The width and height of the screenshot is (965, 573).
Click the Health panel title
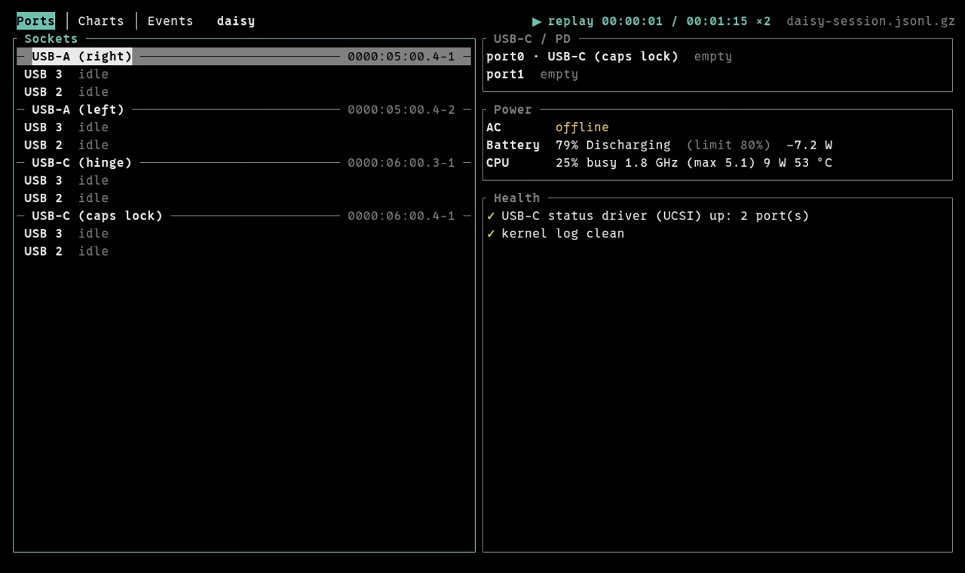click(517, 198)
